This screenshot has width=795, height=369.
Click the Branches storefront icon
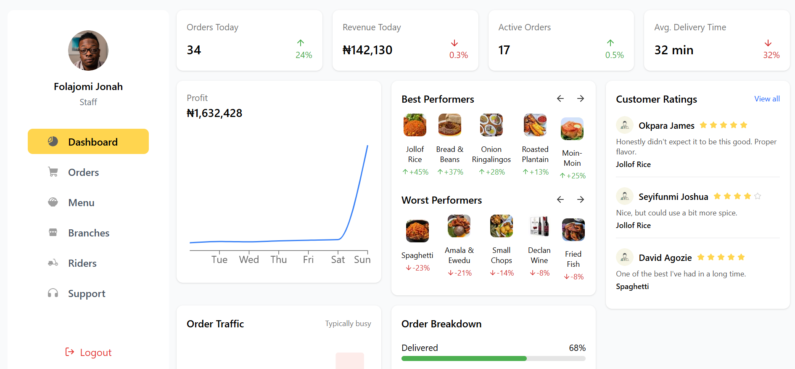point(53,233)
